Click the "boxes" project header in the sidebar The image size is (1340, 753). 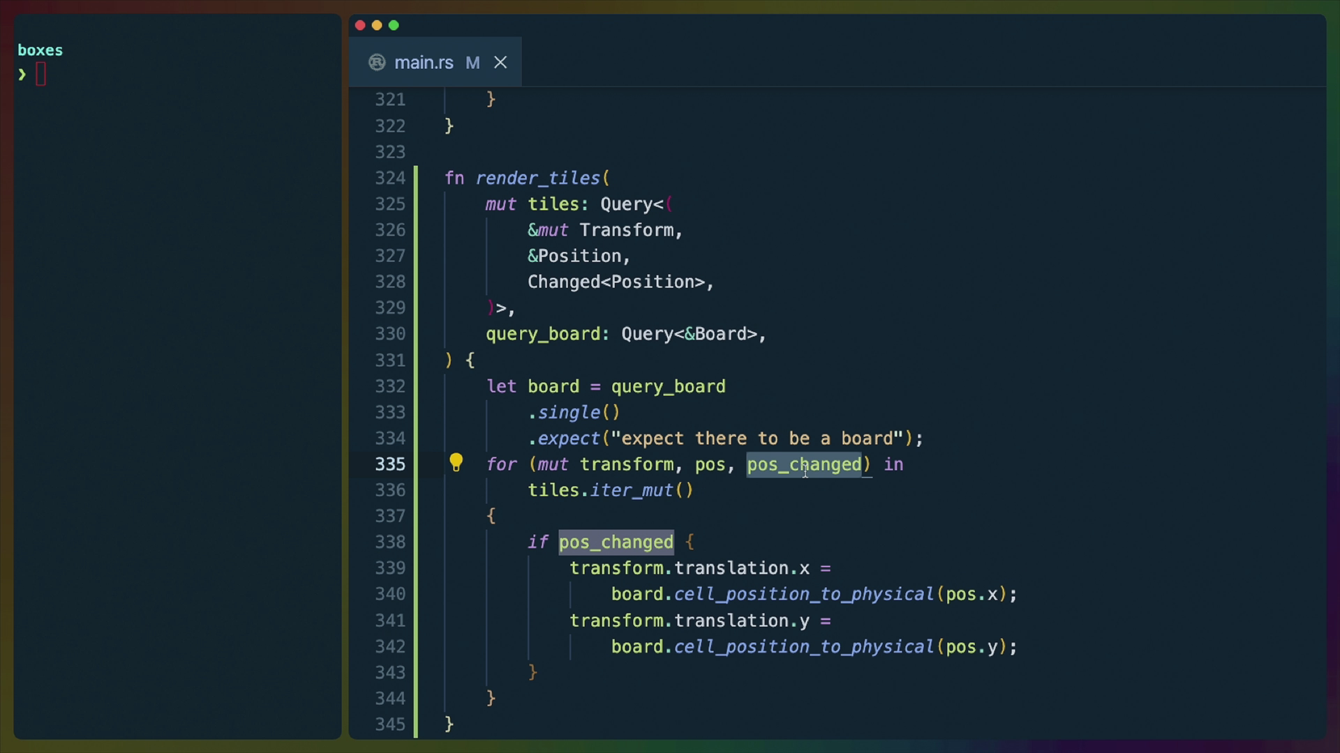pos(40,50)
